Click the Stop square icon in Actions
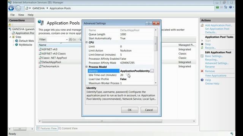Viewport: 243px width, 136px height. [202, 44]
